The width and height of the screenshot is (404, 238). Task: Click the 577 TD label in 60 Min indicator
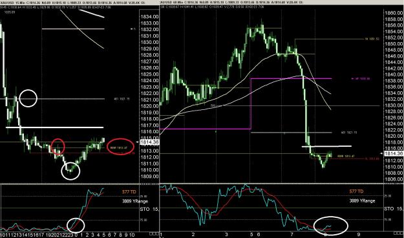coord(356,191)
